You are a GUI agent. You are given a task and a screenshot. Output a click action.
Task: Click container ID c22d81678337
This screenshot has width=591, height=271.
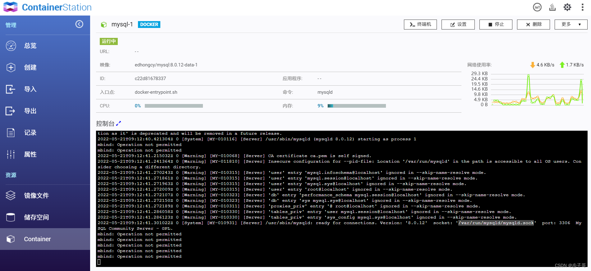click(150, 79)
